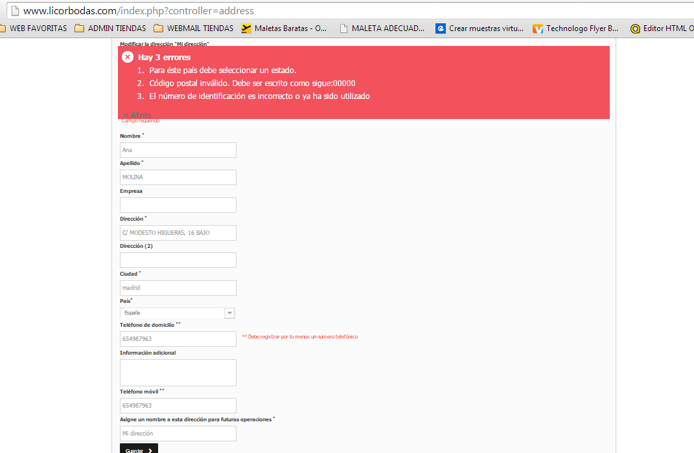Click the red phone number requirement note
The height and width of the screenshot is (453, 694).
(299, 337)
